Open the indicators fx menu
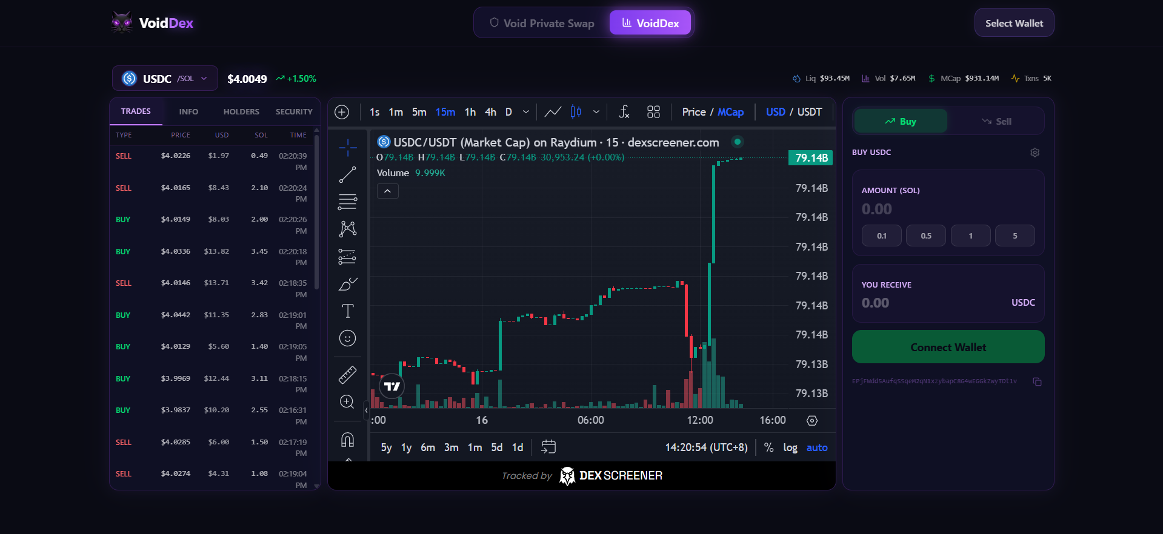 click(624, 112)
